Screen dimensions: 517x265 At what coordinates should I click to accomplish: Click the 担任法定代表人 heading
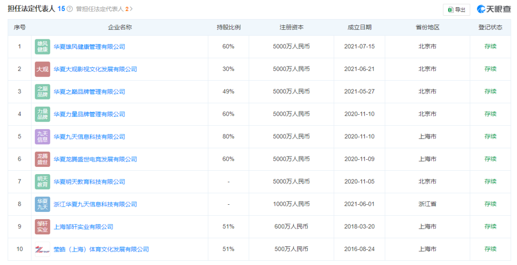pyautogui.click(x=31, y=9)
